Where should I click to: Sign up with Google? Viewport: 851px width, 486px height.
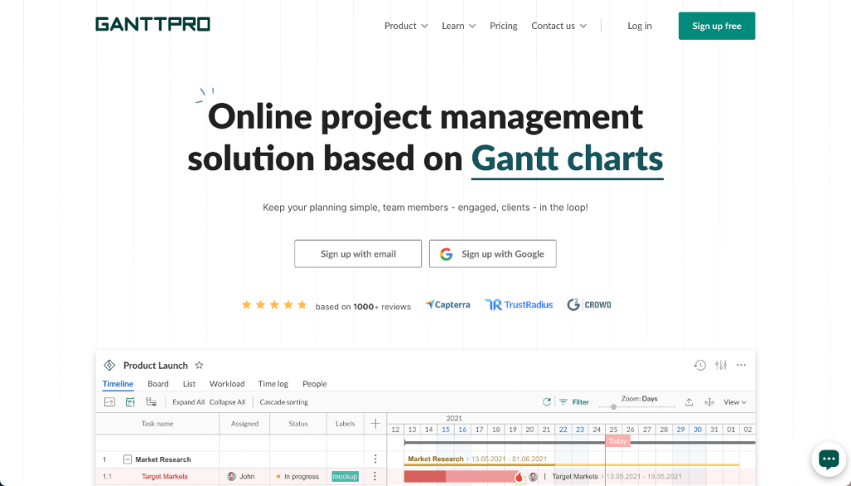492,253
